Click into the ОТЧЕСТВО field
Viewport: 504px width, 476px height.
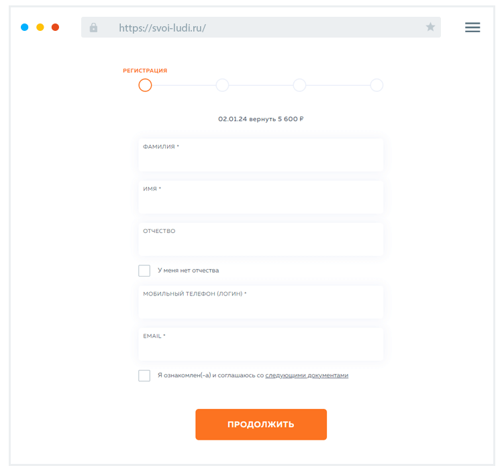pos(260,243)
